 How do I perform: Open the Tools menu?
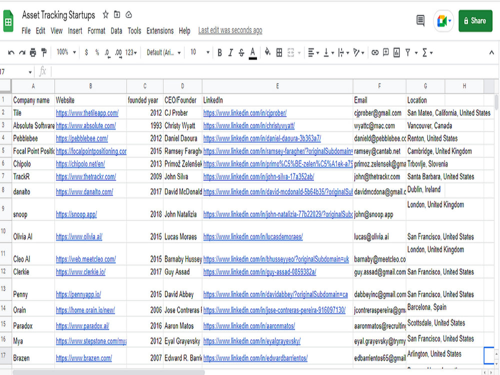click(134, 31)
